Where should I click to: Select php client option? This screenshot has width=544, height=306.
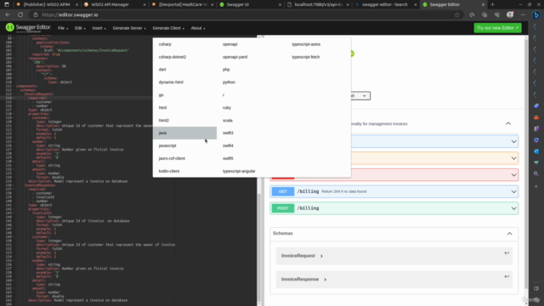click(x=252, y=70)
